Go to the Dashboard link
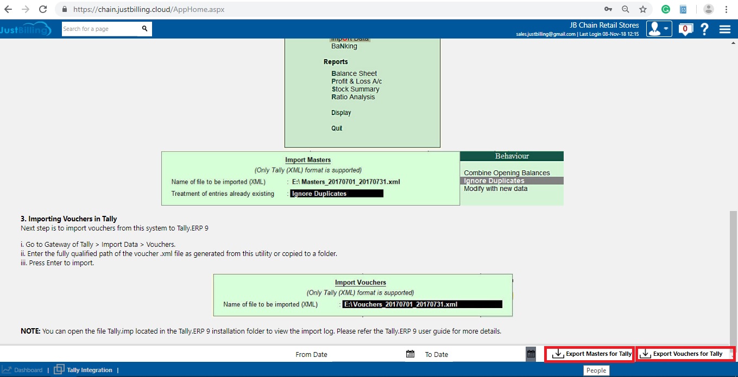Screen dimensions: 738x377 (22, 370)
